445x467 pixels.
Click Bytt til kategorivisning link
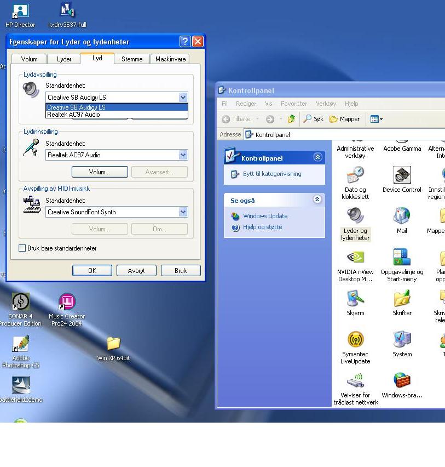coord(272,174)
